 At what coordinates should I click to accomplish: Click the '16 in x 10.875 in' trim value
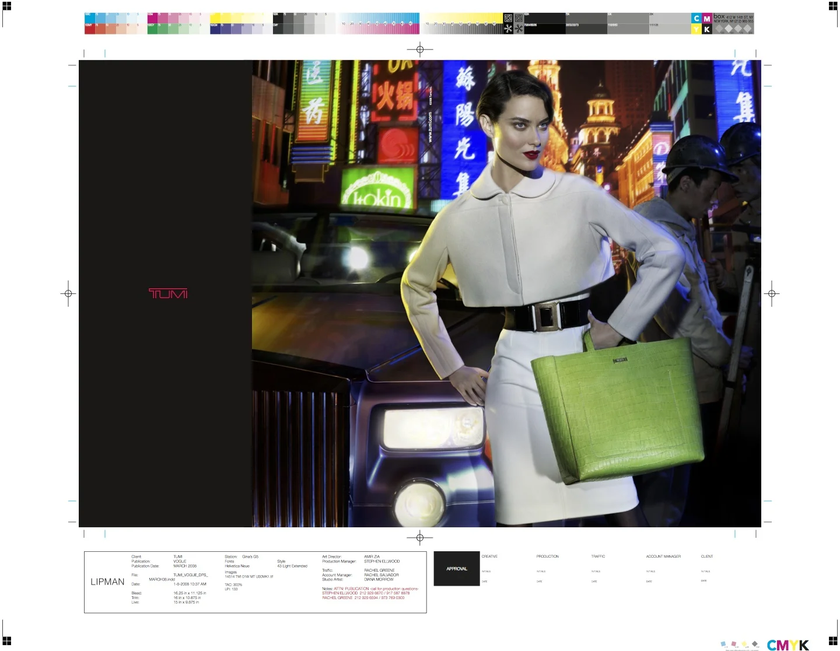(187, 598)
